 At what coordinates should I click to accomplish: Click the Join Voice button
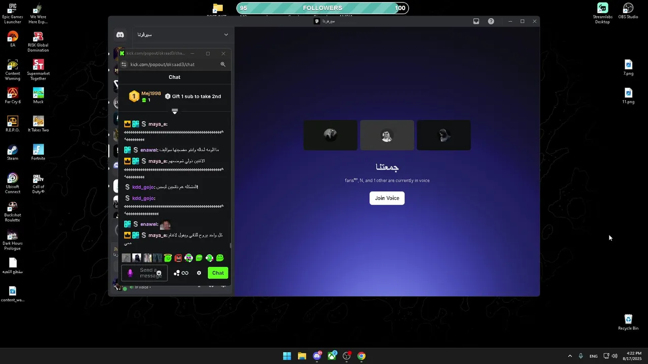pos(387,198)
